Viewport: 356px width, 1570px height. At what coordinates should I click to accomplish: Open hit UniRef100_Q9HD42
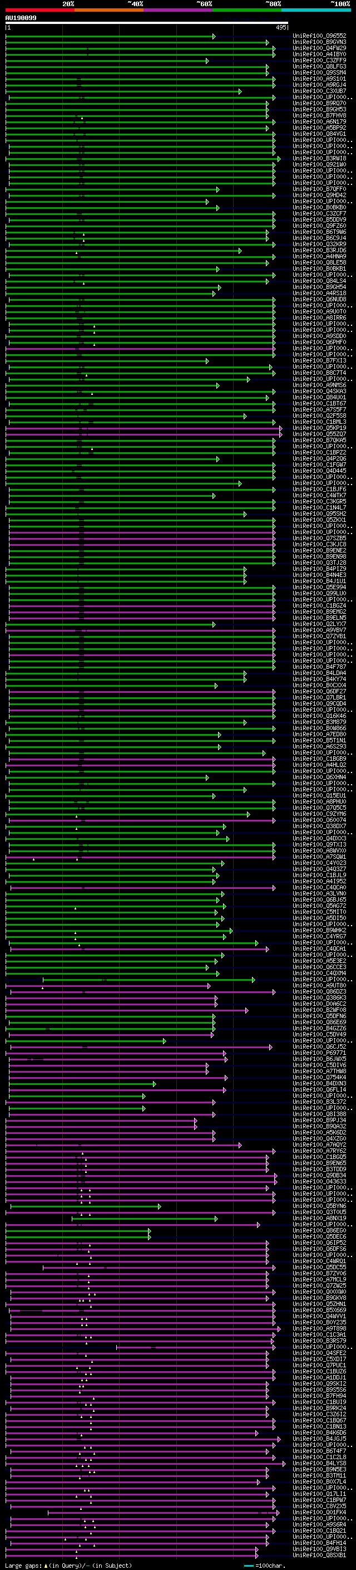coord(319,195)
